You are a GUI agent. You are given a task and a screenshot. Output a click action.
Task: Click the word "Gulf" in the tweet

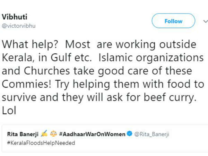tap(61, 58)
